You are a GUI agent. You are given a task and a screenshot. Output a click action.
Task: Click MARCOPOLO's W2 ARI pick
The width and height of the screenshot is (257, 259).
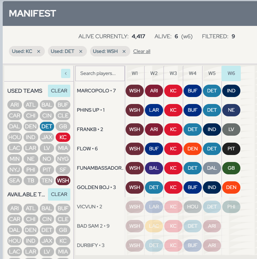154,91
